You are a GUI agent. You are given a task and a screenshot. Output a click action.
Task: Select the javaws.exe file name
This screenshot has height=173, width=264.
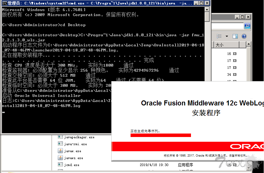tap(73, 158)
